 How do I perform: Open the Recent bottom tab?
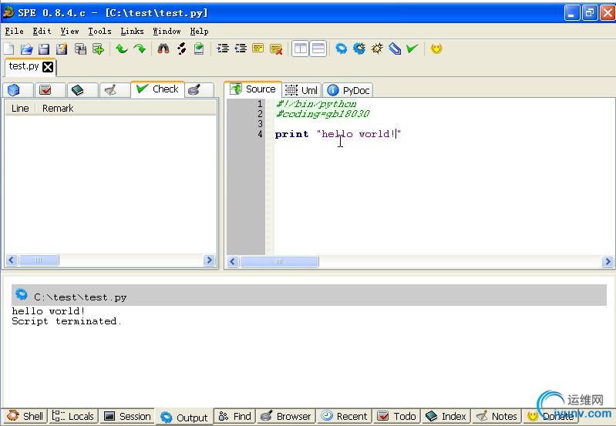click(344, 416)
